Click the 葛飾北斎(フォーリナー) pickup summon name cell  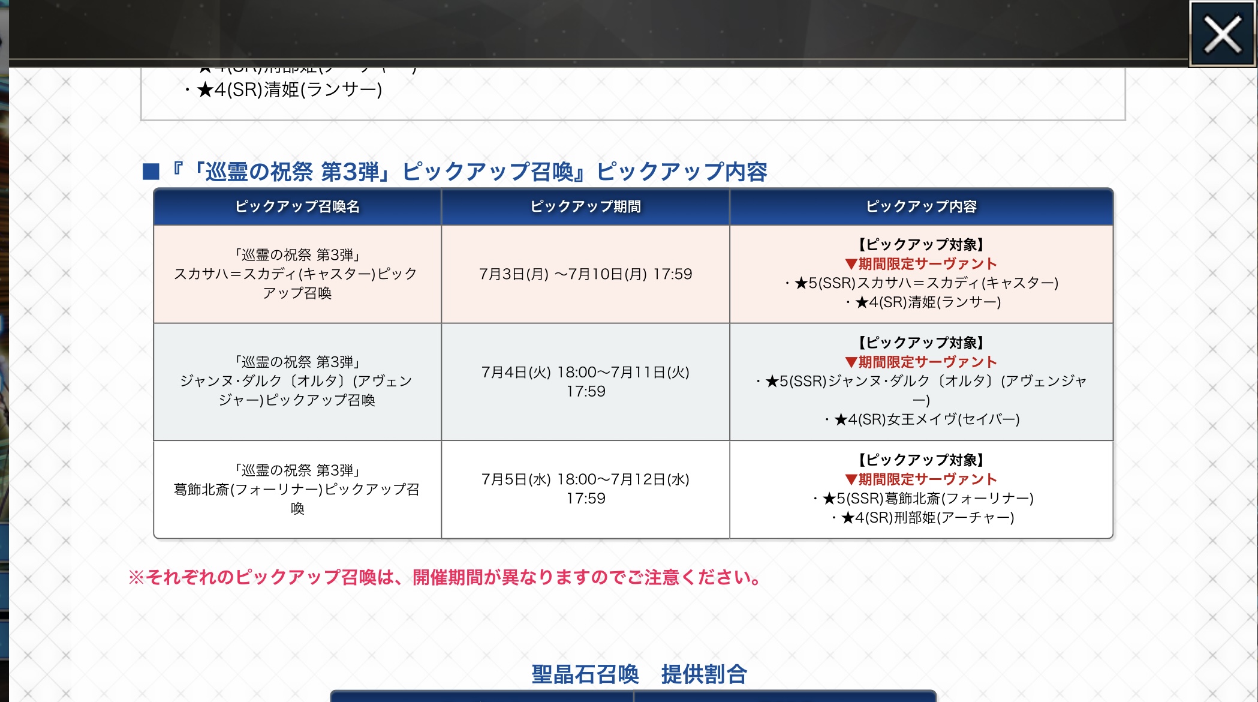(297, 489)
